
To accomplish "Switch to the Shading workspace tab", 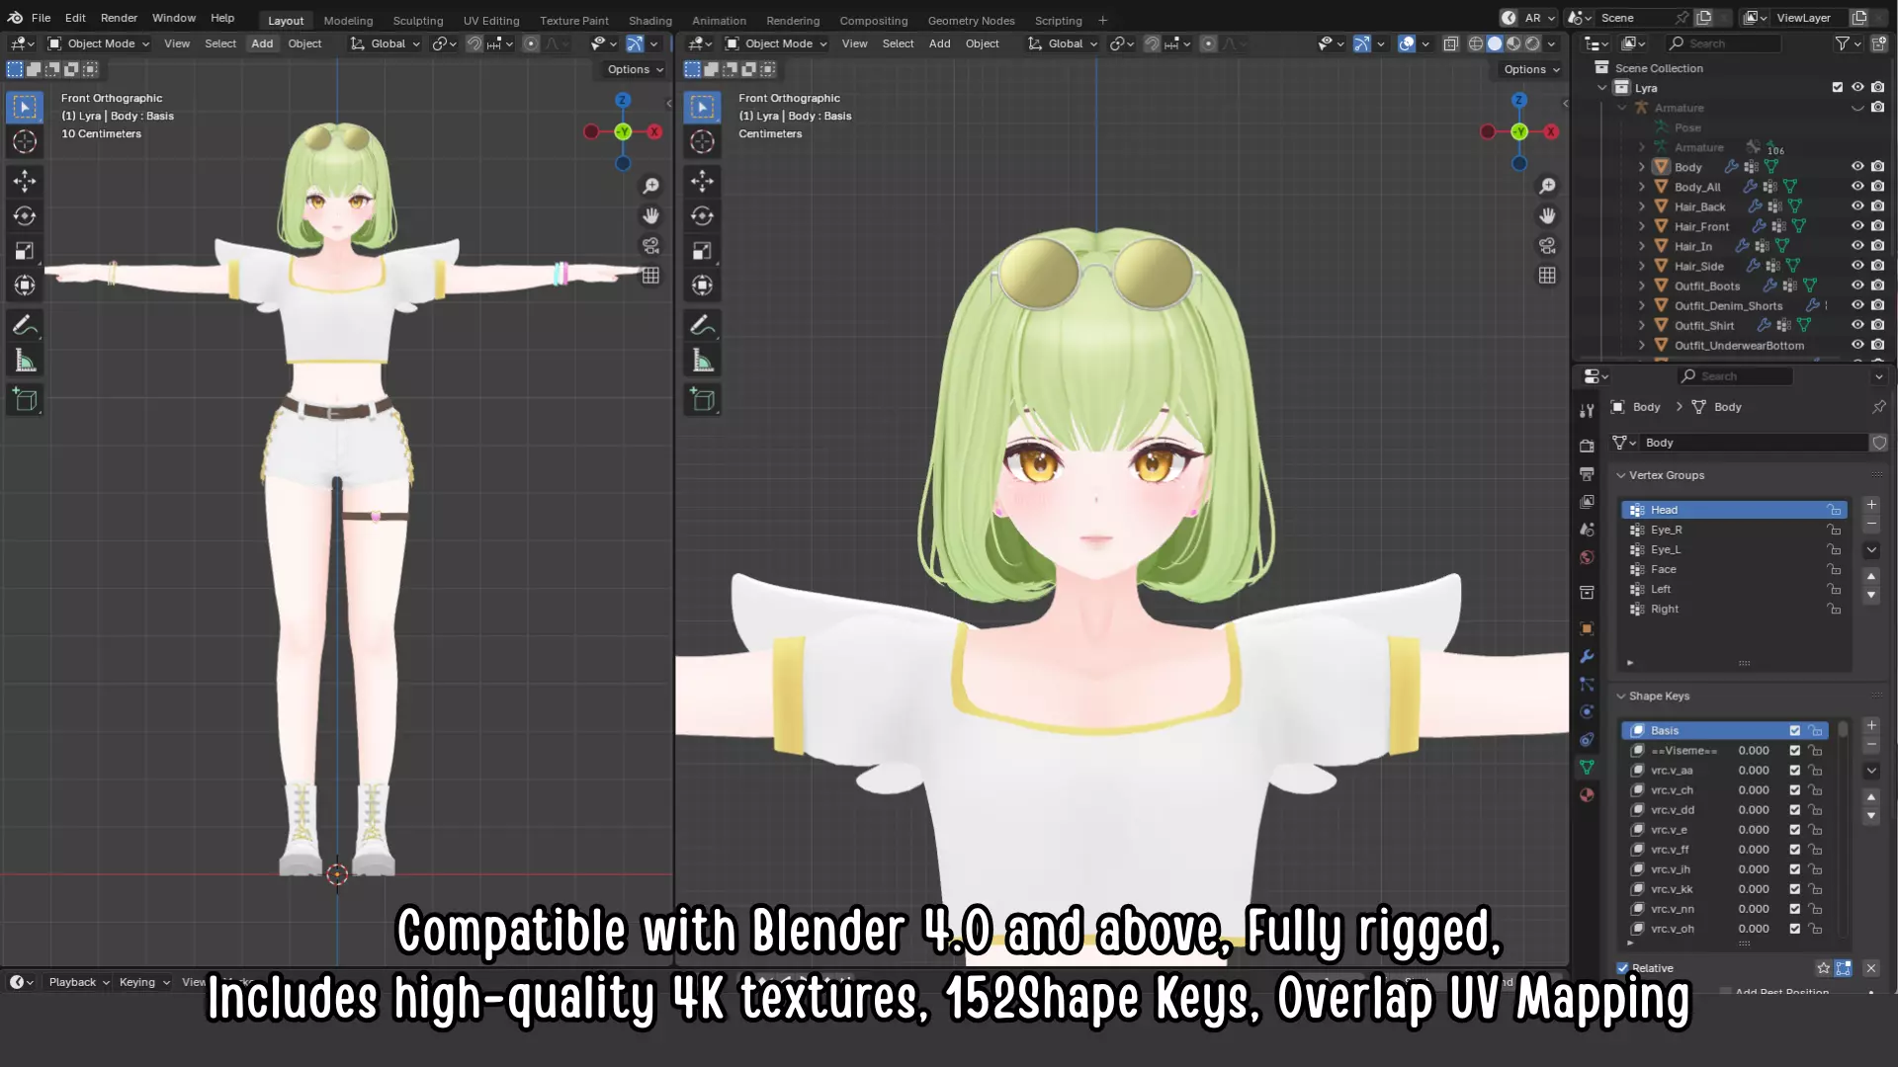I will click(650, 20).
